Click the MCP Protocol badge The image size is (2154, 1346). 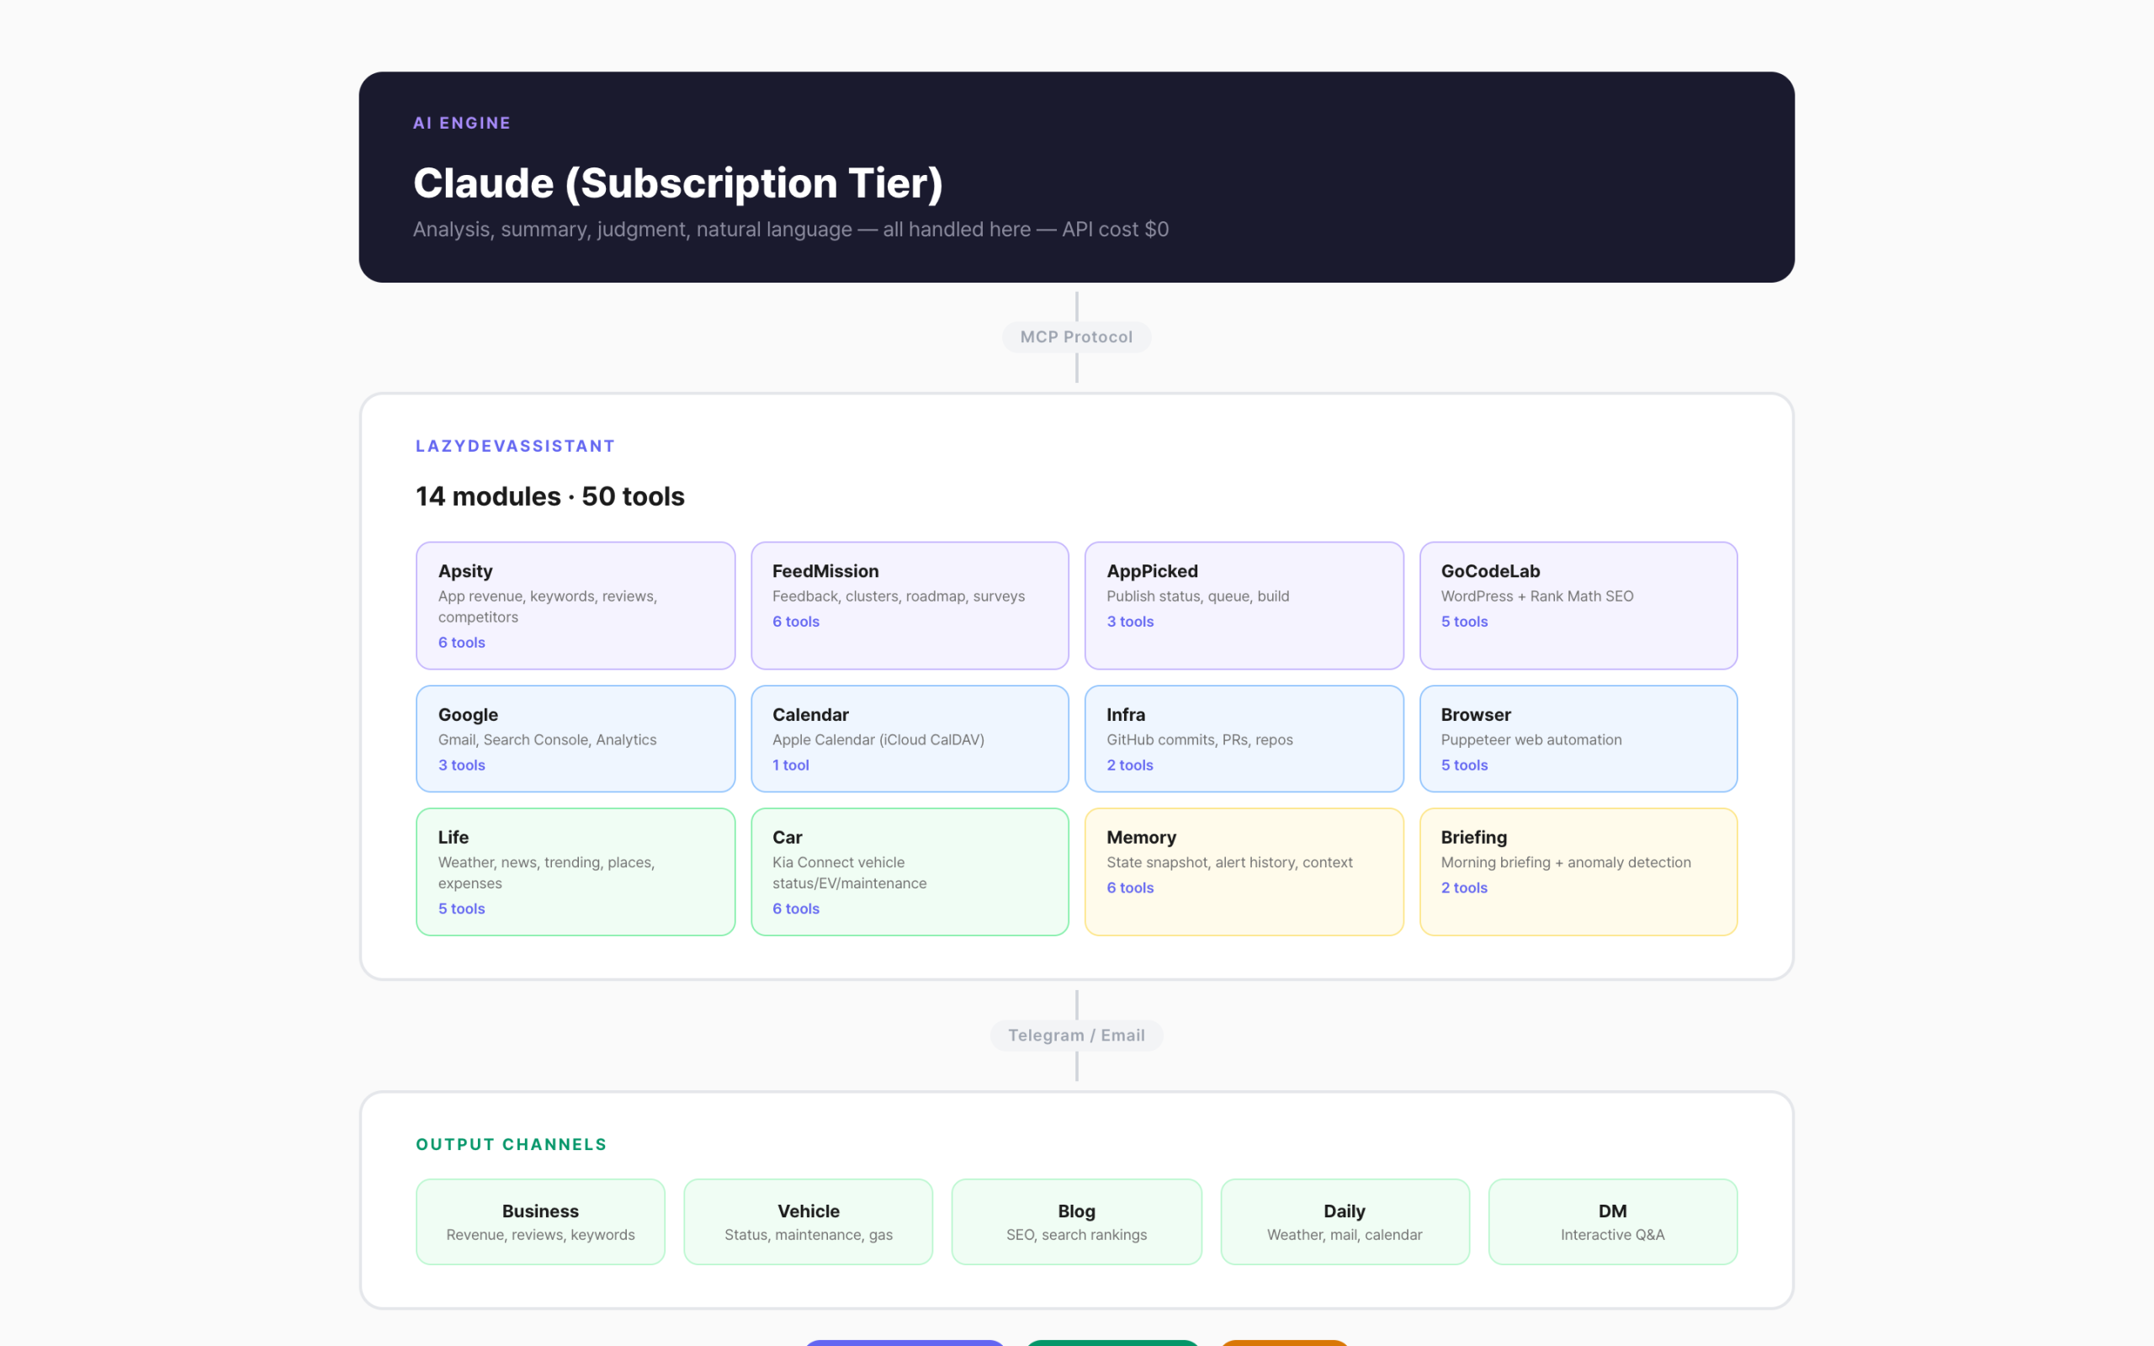(x=1076, y=336)
